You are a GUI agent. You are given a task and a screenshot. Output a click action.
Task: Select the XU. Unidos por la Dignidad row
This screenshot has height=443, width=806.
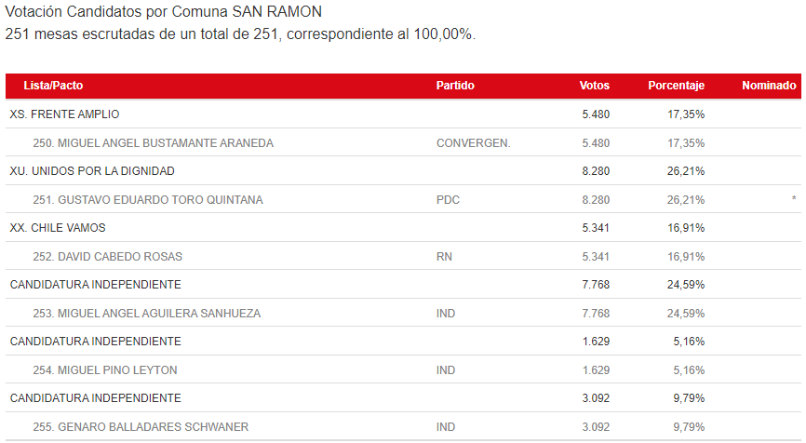click(x=92, y=171)
